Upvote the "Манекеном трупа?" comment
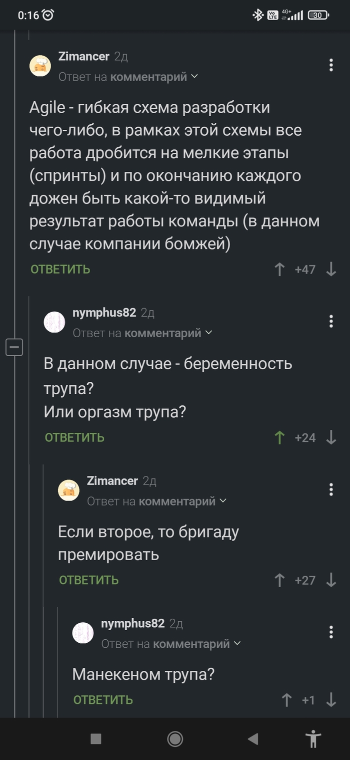 click(x=286, y=700)
